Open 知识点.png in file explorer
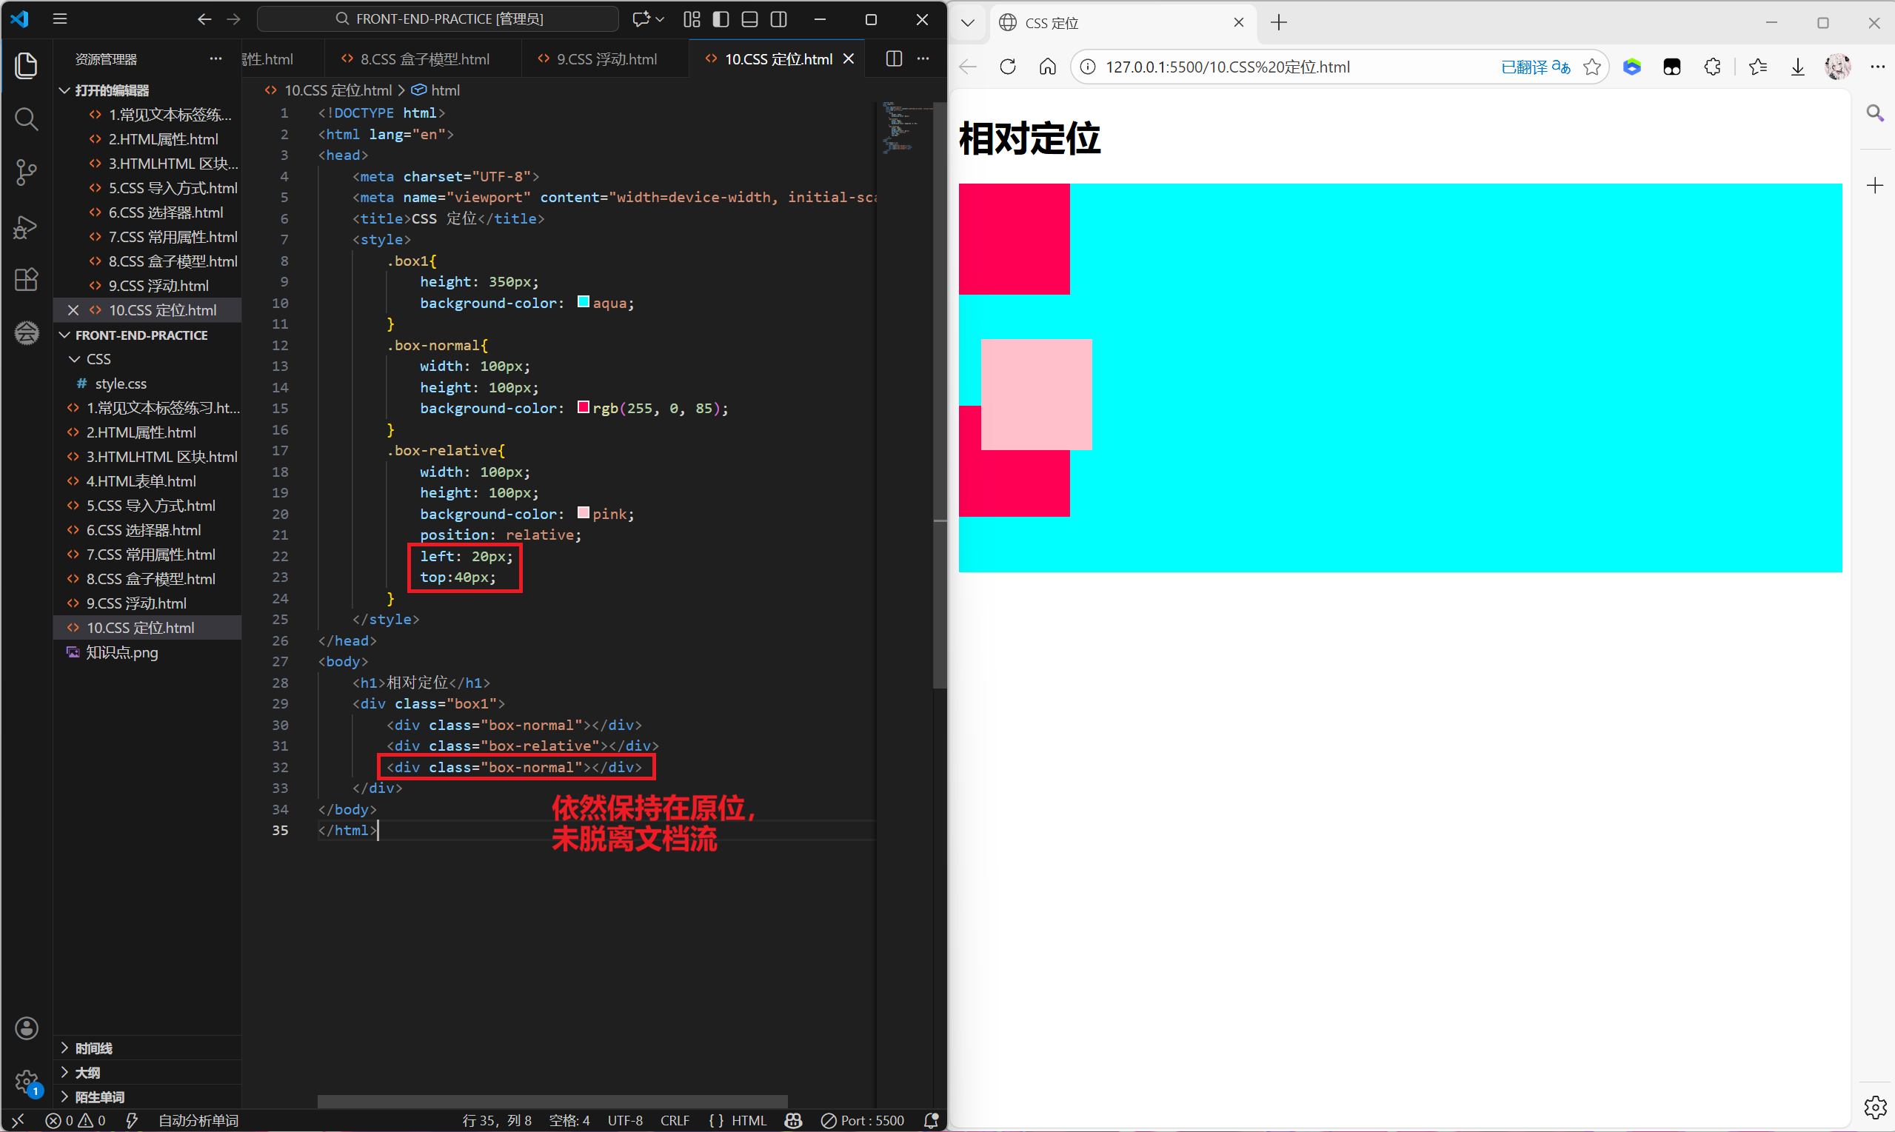1895x1132 pixels. pos(122,652)
